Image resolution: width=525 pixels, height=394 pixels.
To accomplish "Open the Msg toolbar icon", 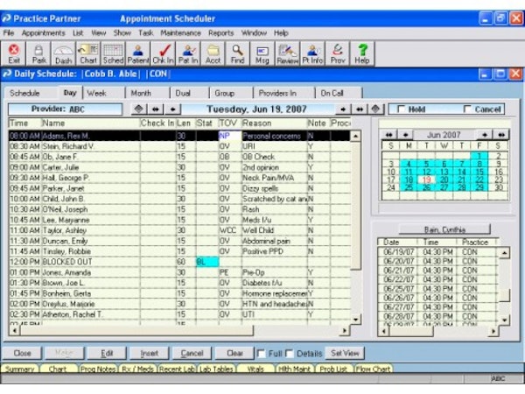I will 262,53.
